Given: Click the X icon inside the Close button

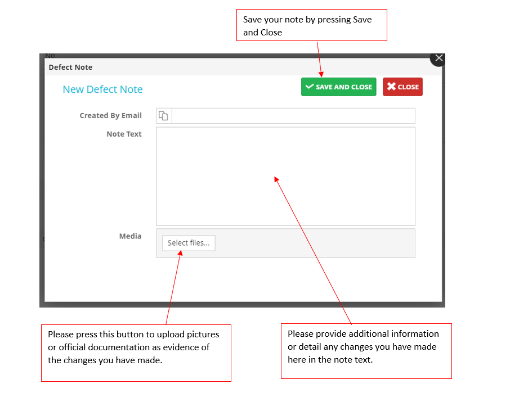Looking at the screenshot, I should point(391,87).
